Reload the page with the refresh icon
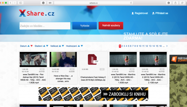This screenshot has width=187, height=107. tap(131, 3)
